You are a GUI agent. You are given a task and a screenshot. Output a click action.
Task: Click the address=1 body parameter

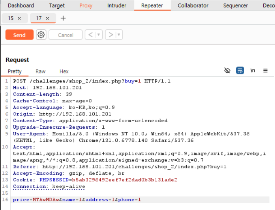pyautogui.click(x=100, y=199)
